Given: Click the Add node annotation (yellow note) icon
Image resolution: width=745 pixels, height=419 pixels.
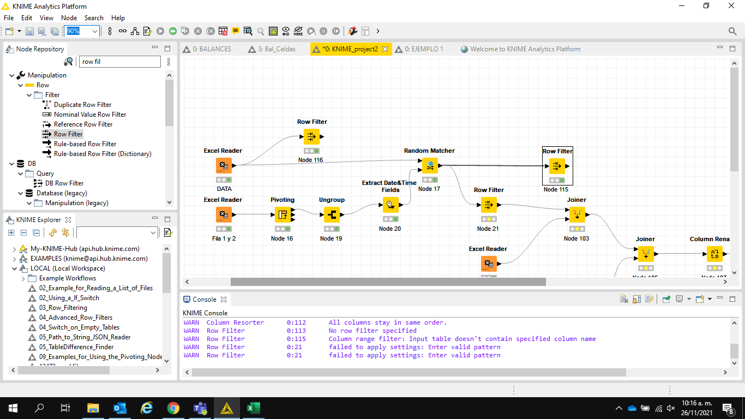Looking at the screenshot, I should pyautogui.click(x=236, y=31).
